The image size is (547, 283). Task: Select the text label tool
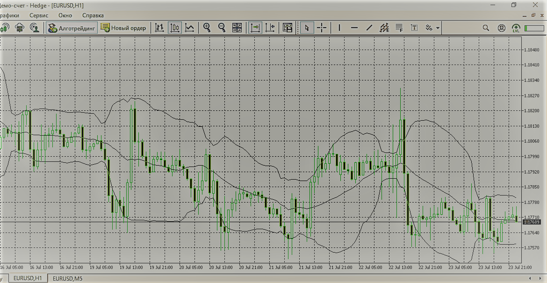tap(414, 28)
